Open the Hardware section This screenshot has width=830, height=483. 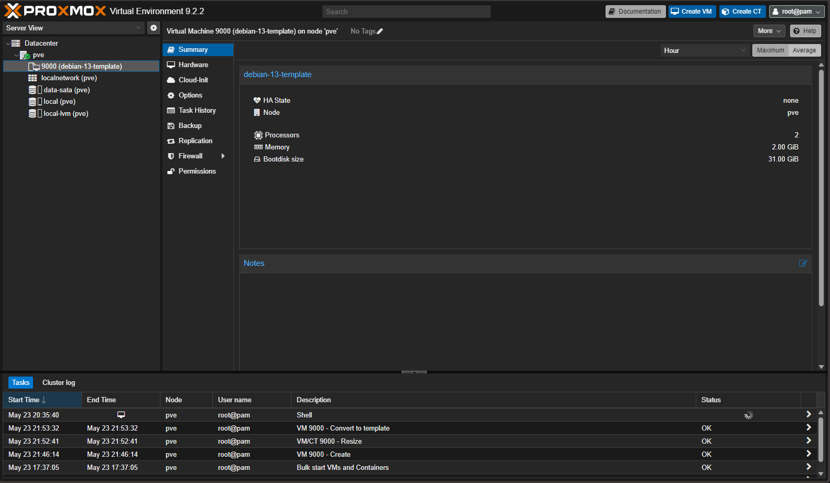coord(198,65)
